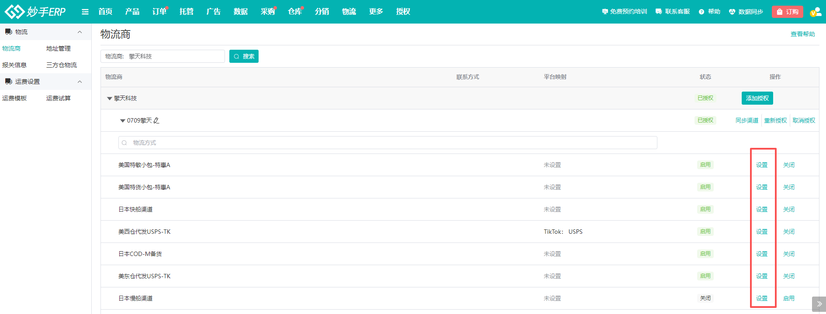
Task: Click 设置 for 日本快船渠道
Action: pyautogui.click(x=762, y=209)
